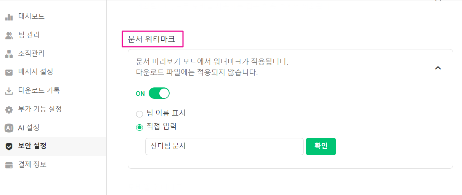
Task: Click the Payment Info card icon
Action: 9,165
